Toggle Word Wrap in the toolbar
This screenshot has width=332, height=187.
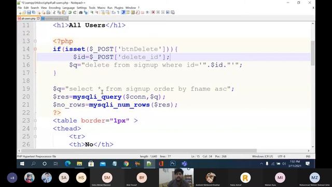coord(113,12)
